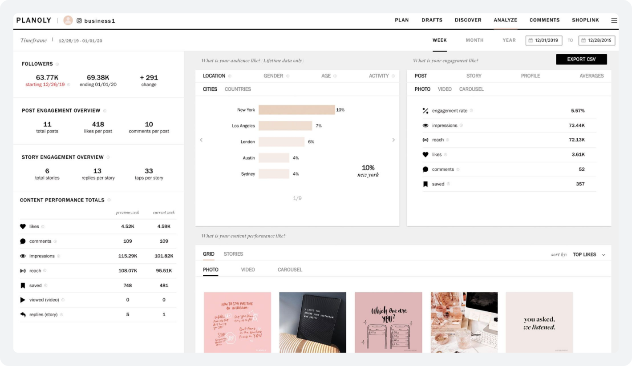The width and height of the screenshot is (632, 366).
Task: Show Video posts in content grid
Action: point(248,270)
